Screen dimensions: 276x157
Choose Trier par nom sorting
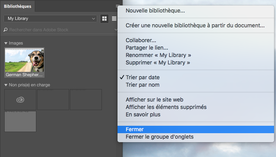click(x=142, y=85)
